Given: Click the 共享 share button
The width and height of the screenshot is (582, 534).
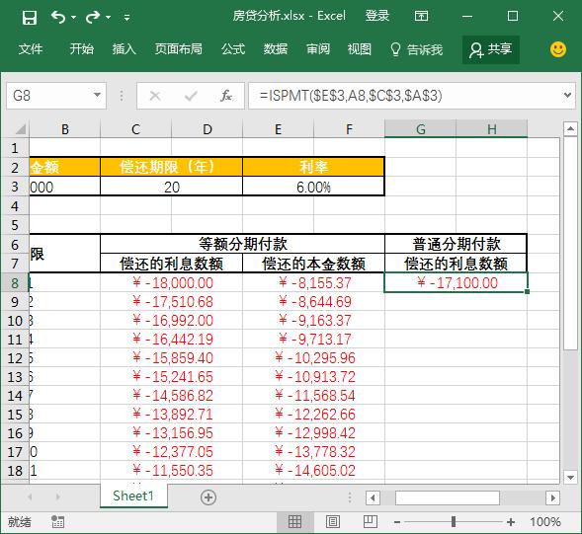Looking at the screenshot, I should coord(491,49).
